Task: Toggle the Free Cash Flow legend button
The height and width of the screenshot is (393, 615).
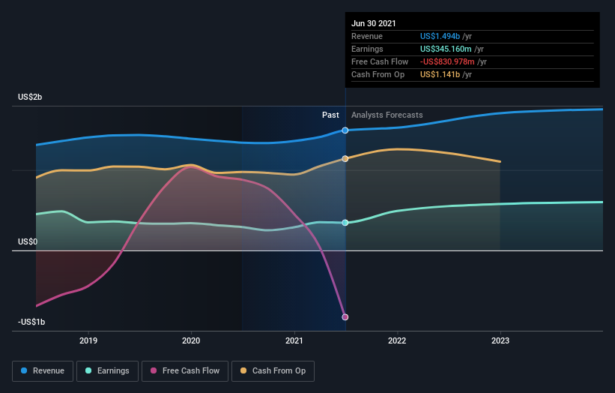Action: [185, 371]
